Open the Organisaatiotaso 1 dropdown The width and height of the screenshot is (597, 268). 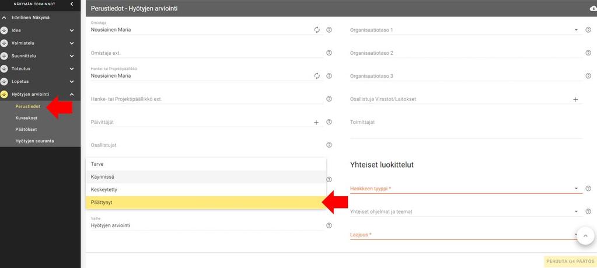[466, 30]
